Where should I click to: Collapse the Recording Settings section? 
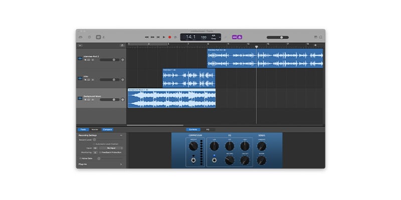[121, 135]
